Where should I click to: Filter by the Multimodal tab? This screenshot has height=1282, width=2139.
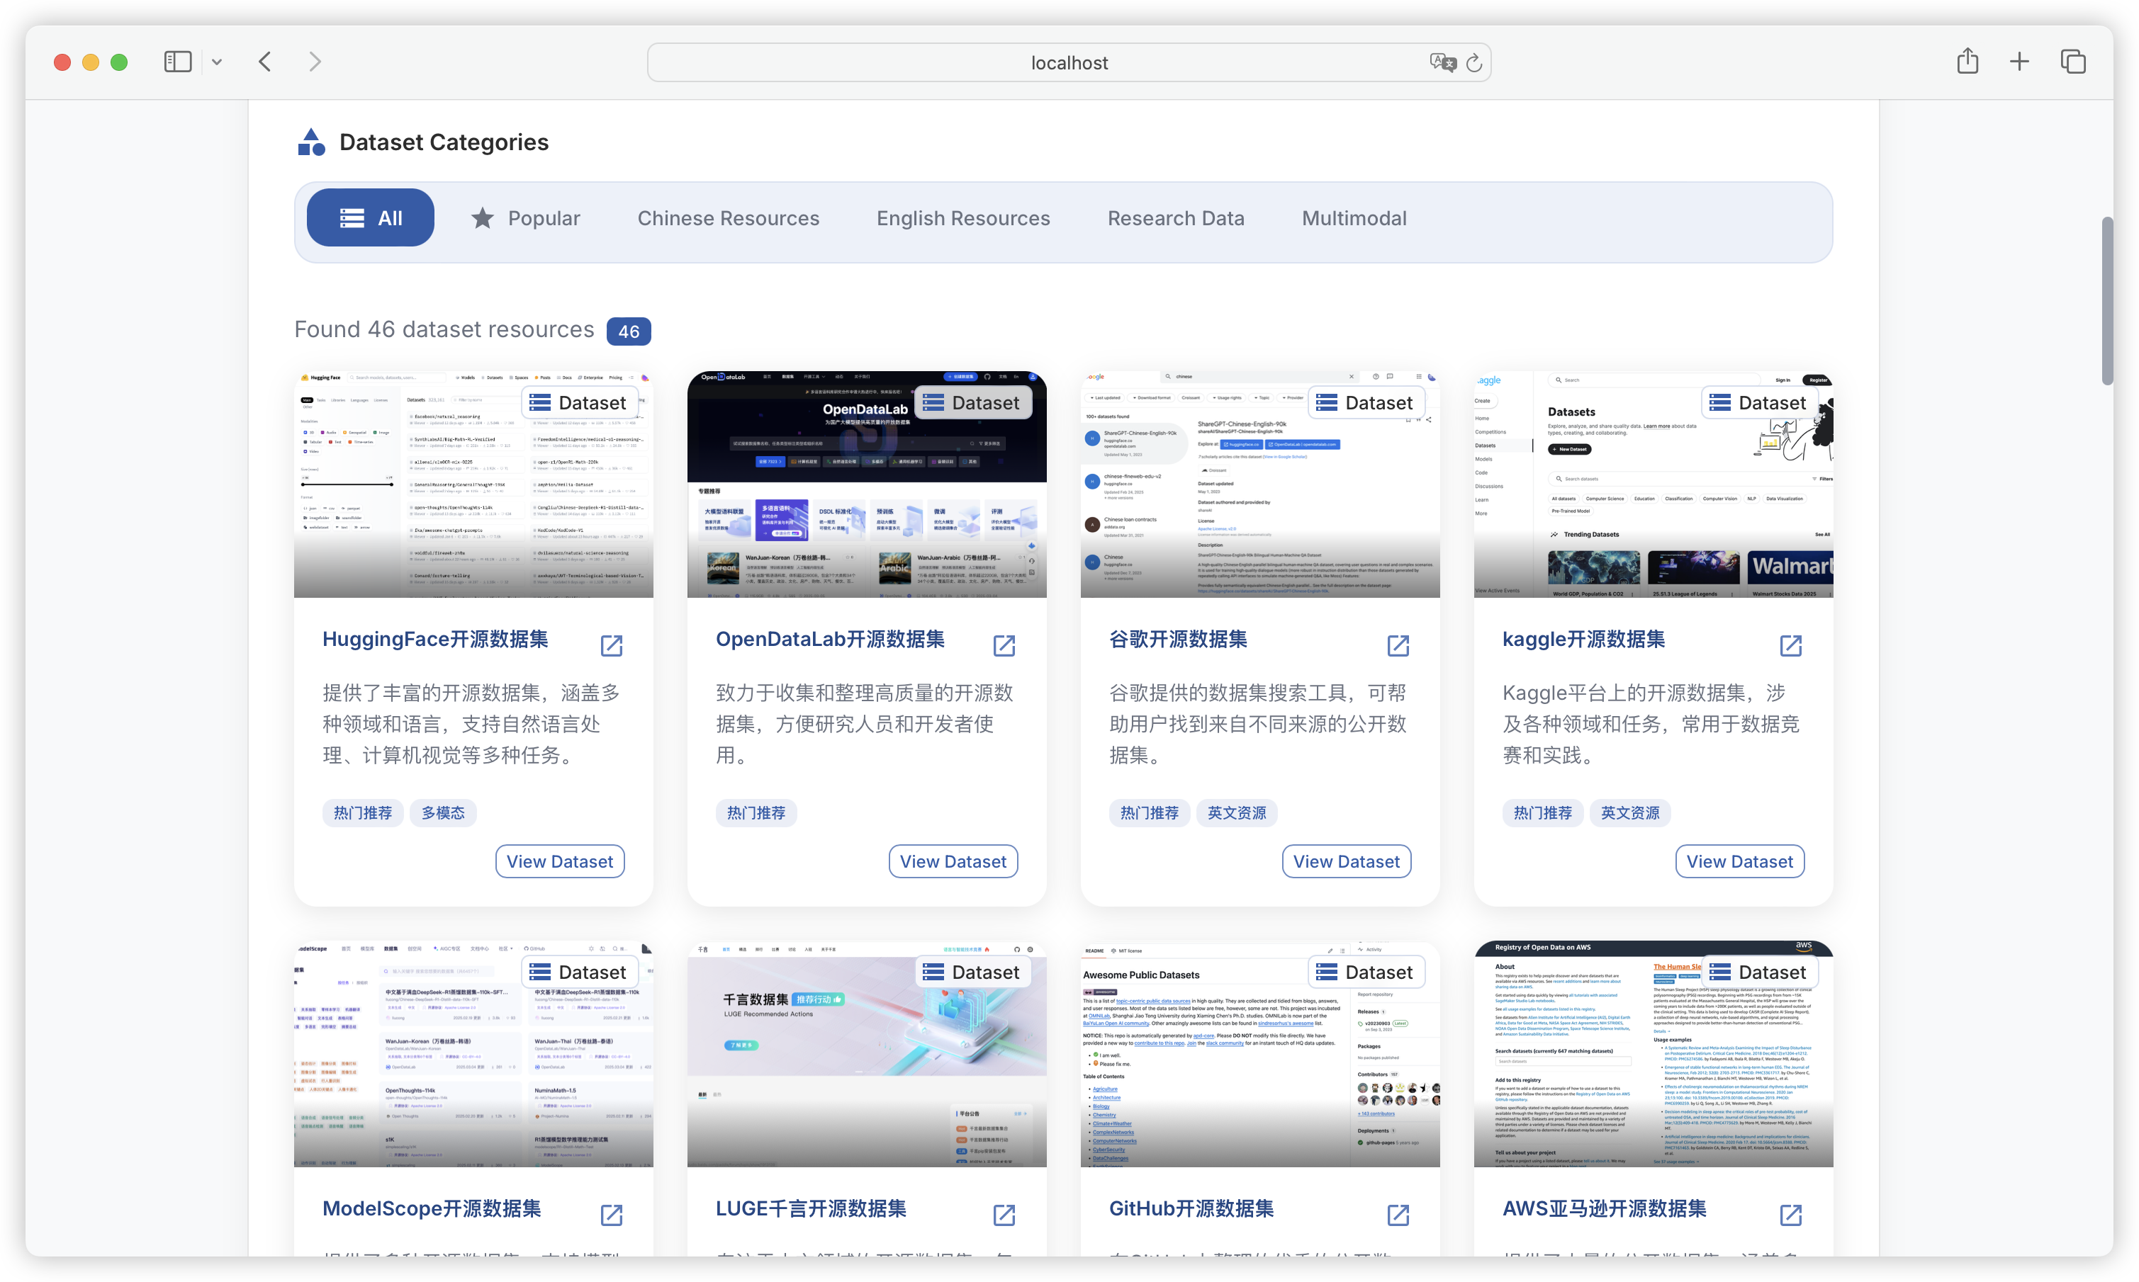tap(1354, 217)
